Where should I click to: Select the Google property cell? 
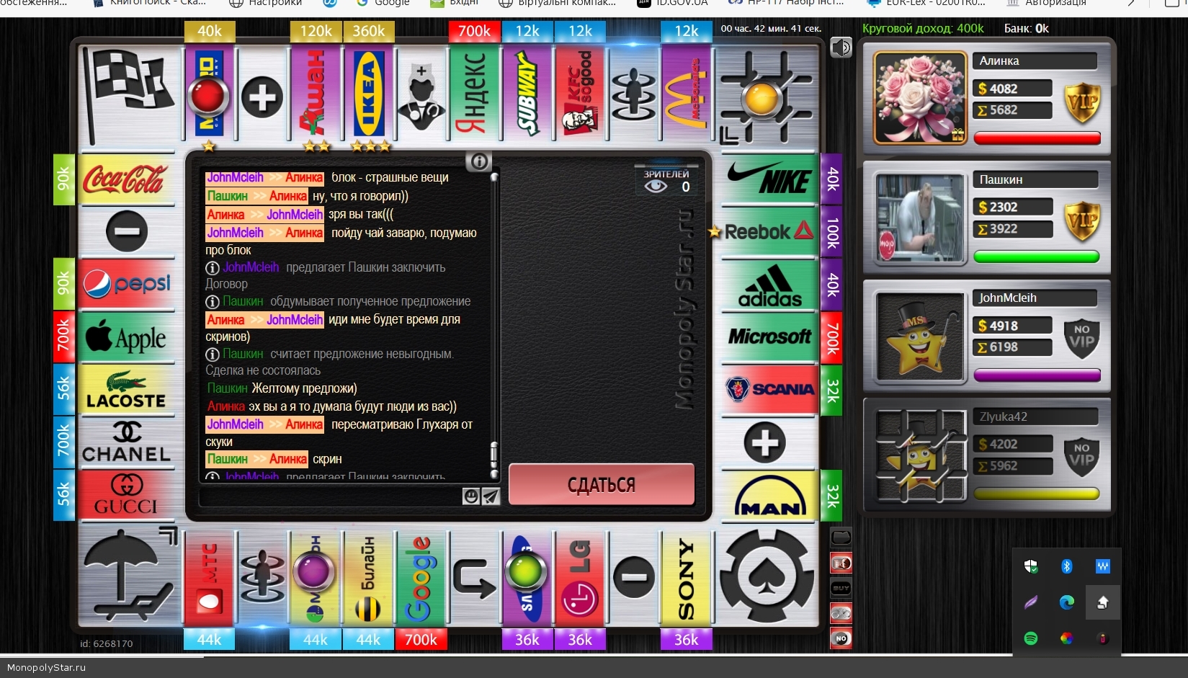[421, 578]
